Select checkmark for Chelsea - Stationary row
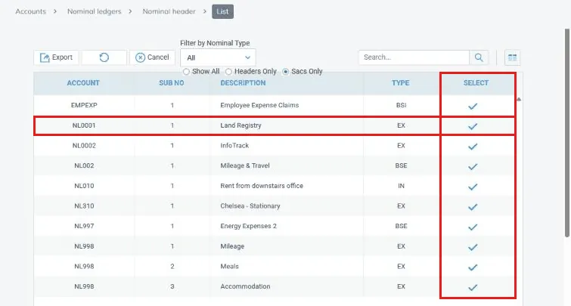Image resolution: width=571 pixels, height=306 pixels. point(473,207)
